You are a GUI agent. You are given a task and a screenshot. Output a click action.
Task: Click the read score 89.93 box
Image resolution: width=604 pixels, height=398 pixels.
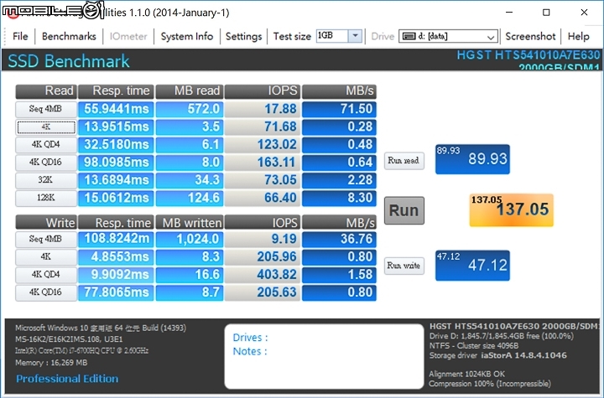click(472, 159)
